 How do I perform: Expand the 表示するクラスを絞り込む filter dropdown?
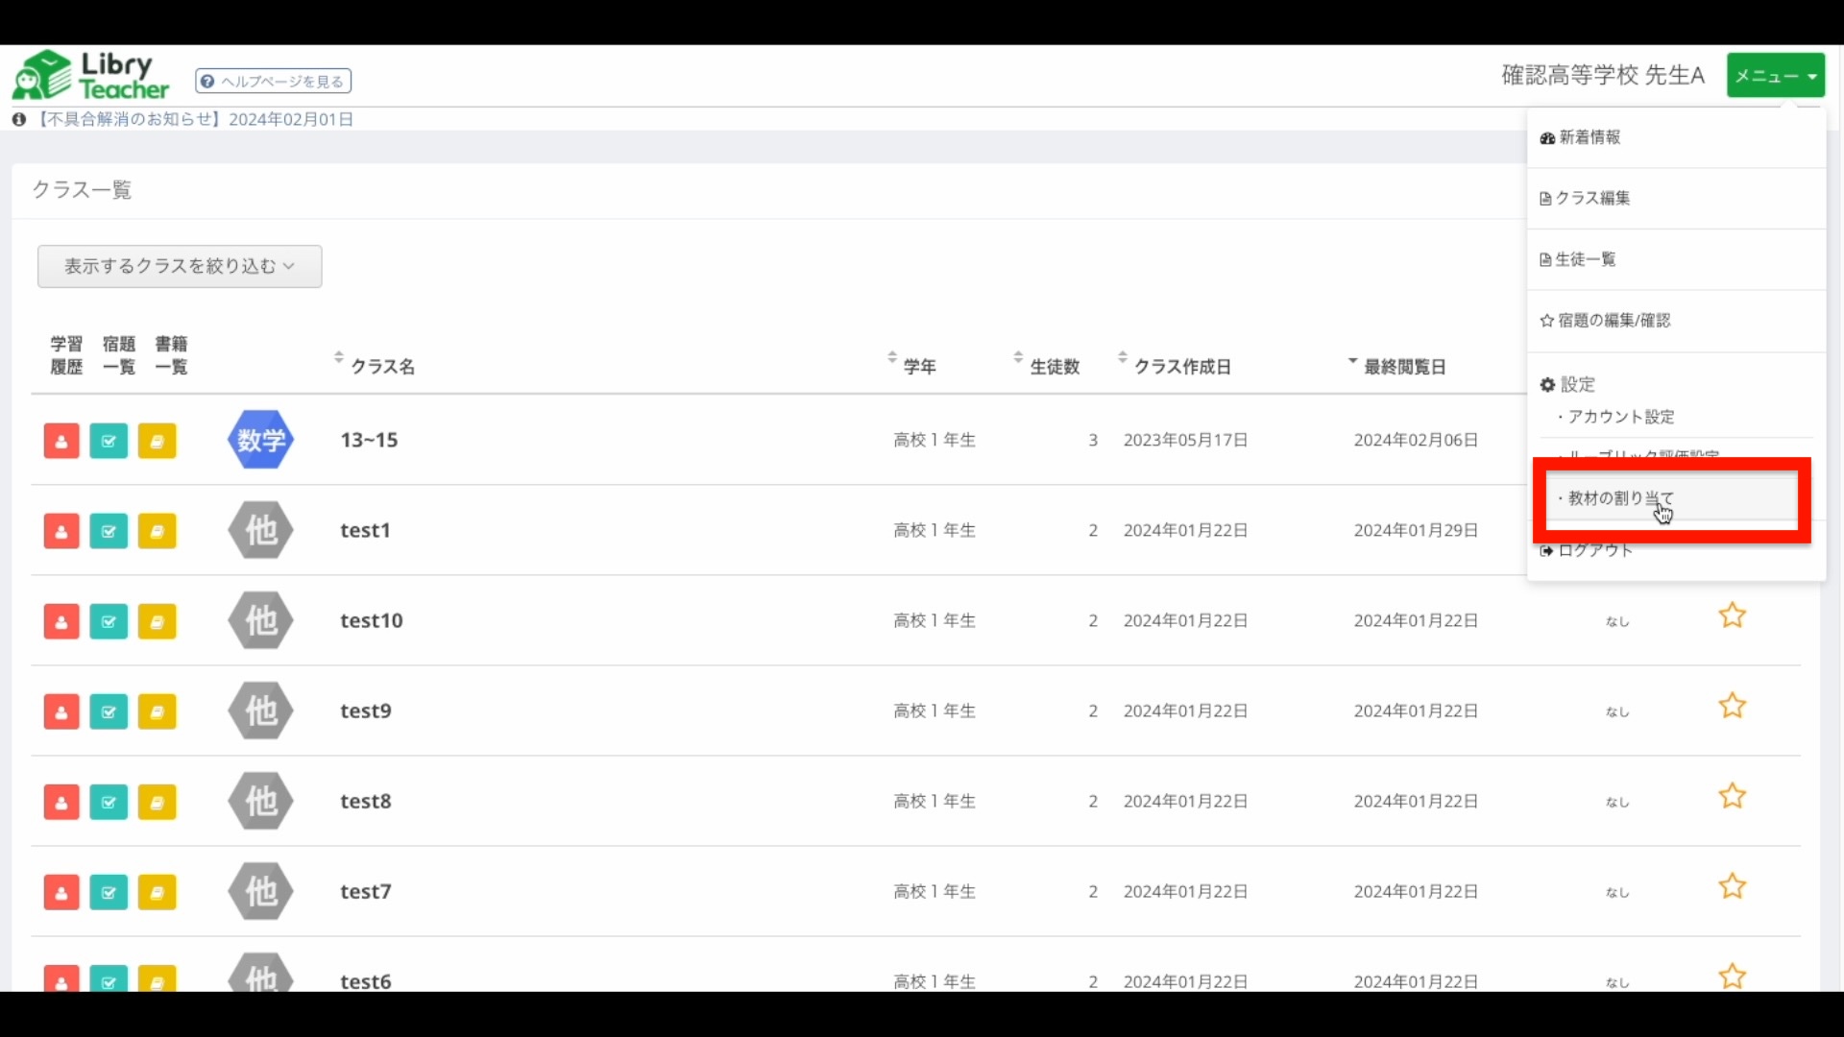pyautogui.click(x=179, y=266)
